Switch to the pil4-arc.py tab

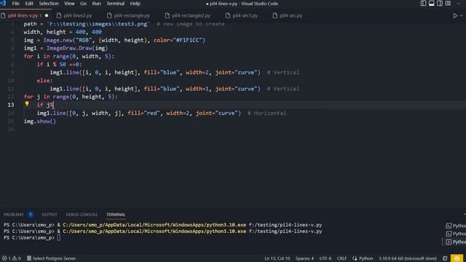(291, 15)
